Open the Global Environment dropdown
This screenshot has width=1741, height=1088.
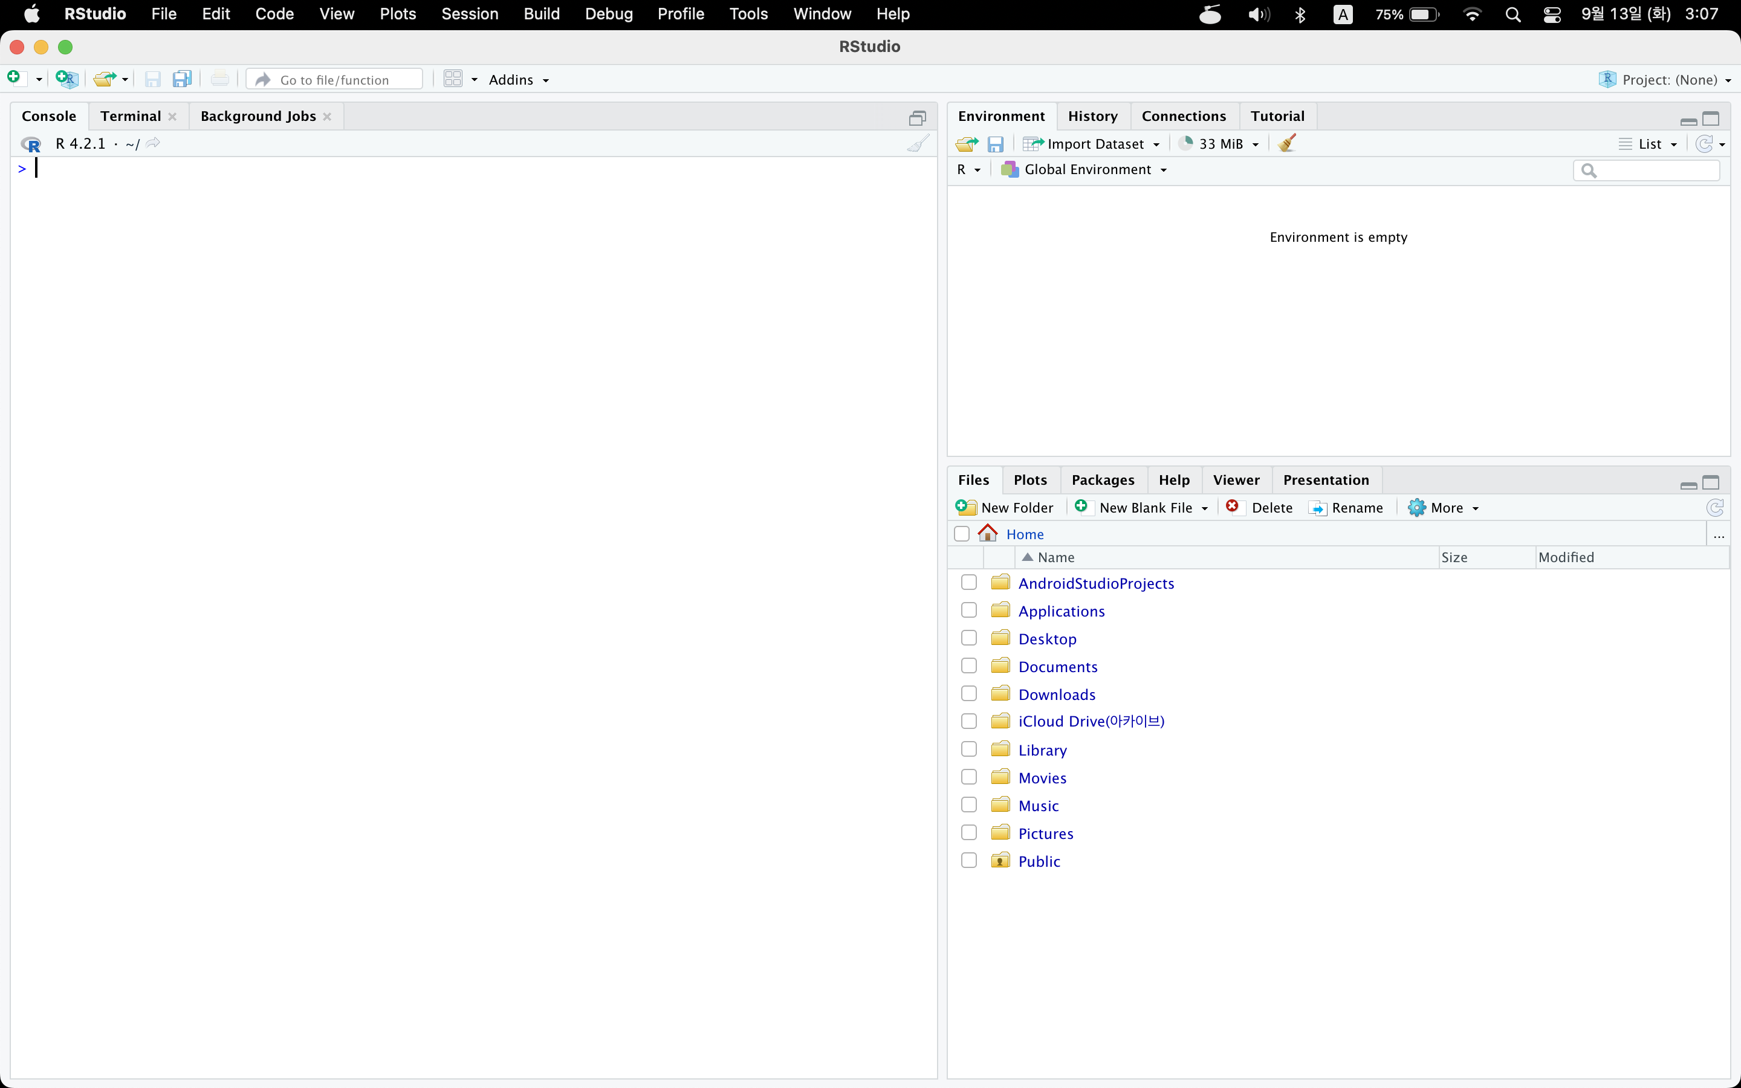pos(1084,170)
